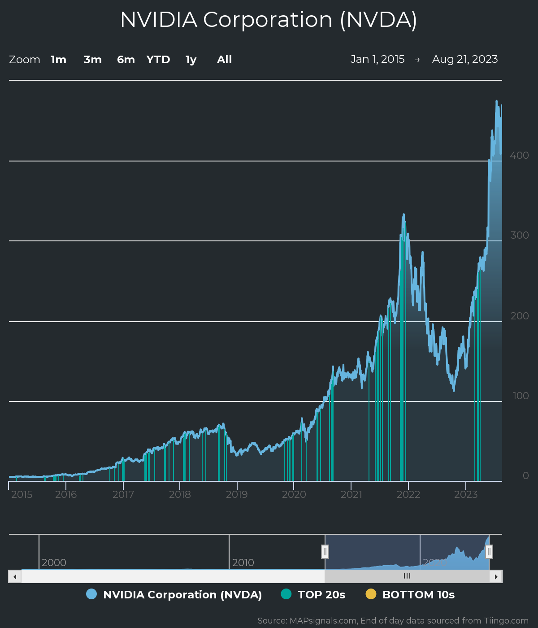Set zoom range to 3m
The image size is (538, 628).
coord(93,60)
